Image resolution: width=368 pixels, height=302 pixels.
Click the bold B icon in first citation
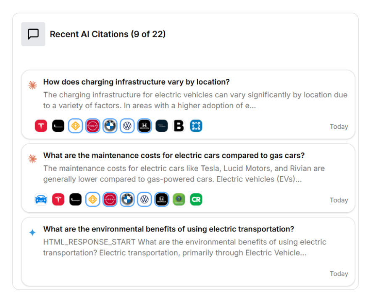[179, 126]
